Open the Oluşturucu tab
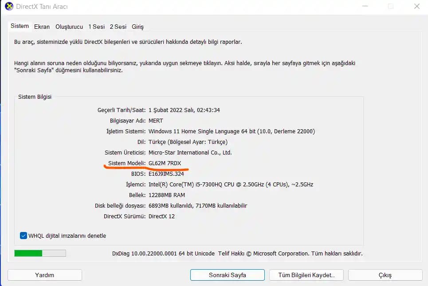This screenshot has height=286, width=428. click(69, 27)
